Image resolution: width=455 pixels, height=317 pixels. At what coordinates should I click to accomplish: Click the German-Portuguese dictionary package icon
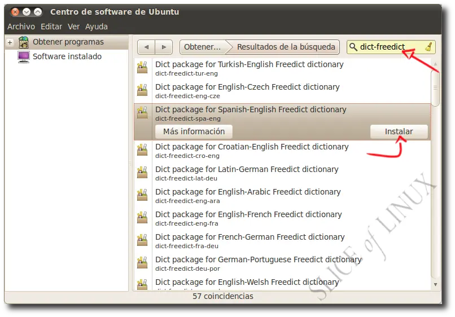(142, 263)
